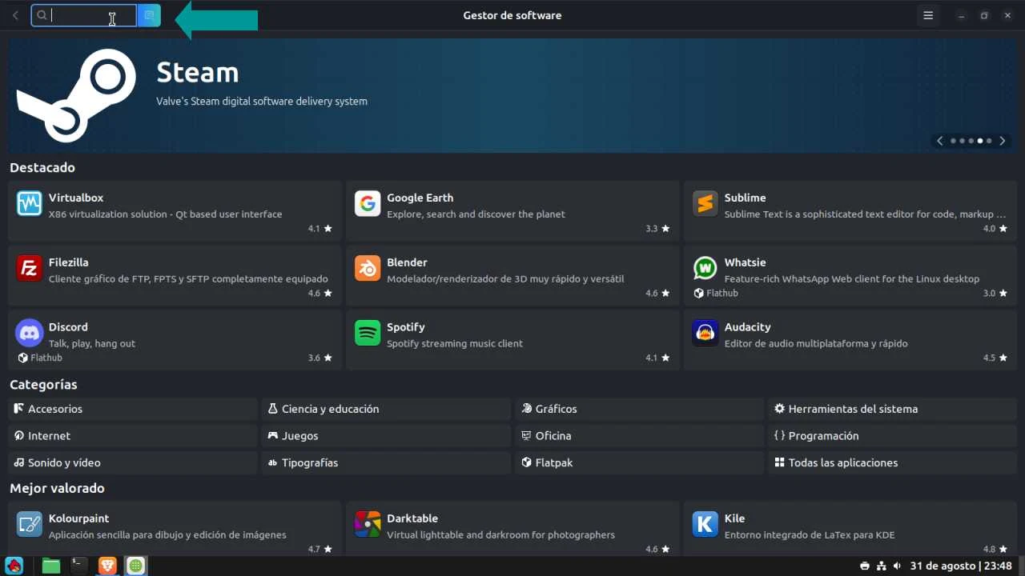The height and width of the screenshot is (576, 1025).
Task: Open the hamburger menu in the header
Action: tap(928, 15)
